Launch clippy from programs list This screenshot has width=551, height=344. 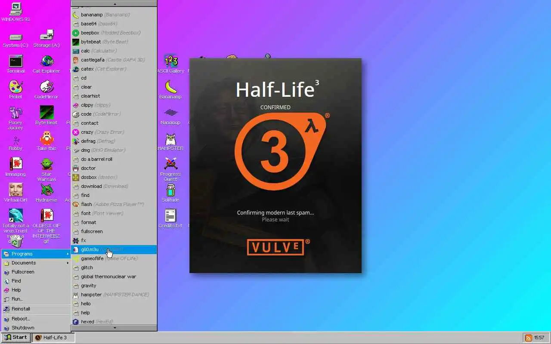tap(114, 105)
